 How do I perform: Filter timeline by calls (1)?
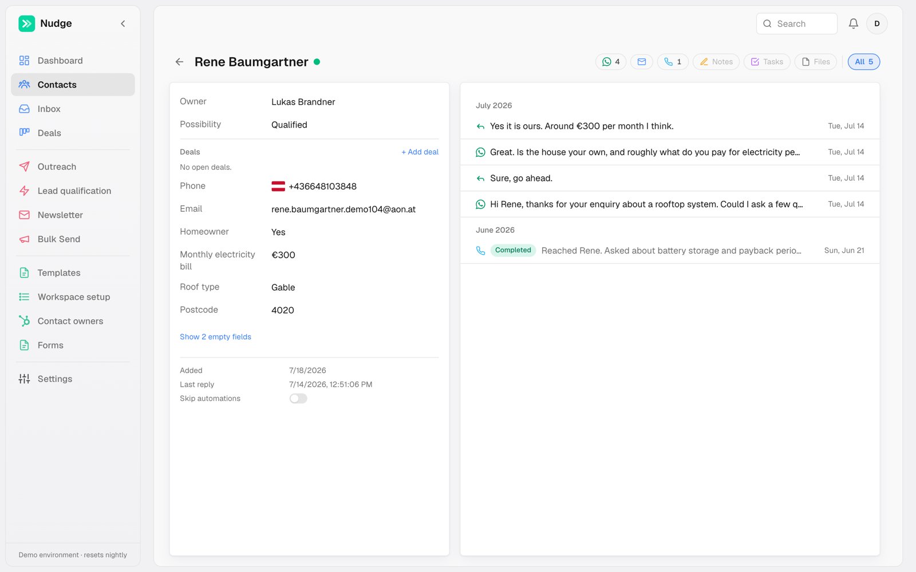673,62
